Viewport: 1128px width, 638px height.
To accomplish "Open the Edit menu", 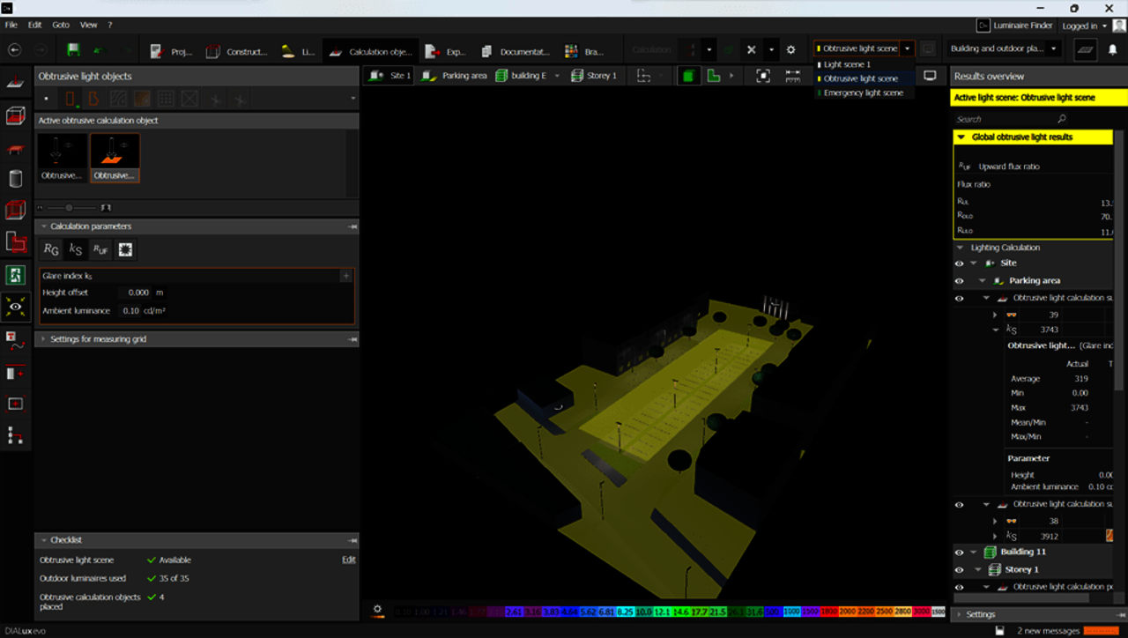I will [35, 26].
